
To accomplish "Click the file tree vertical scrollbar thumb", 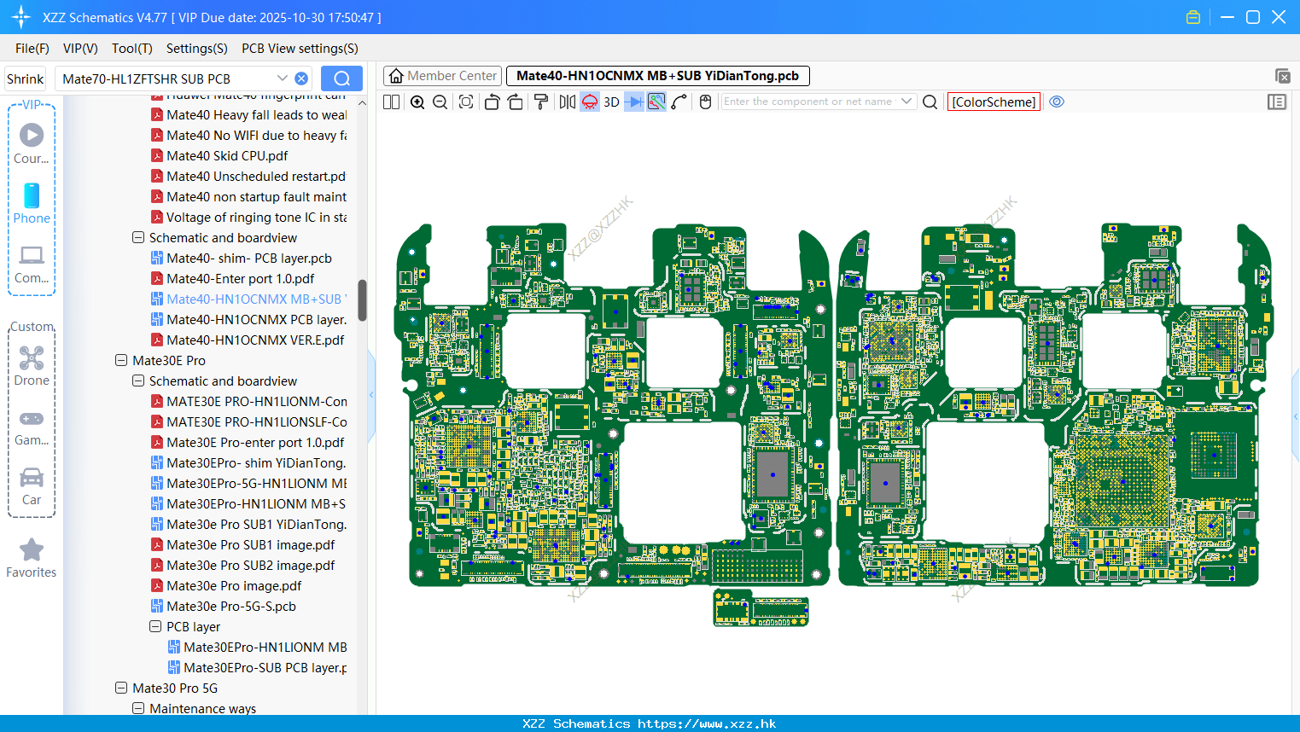I will (362, 300).
